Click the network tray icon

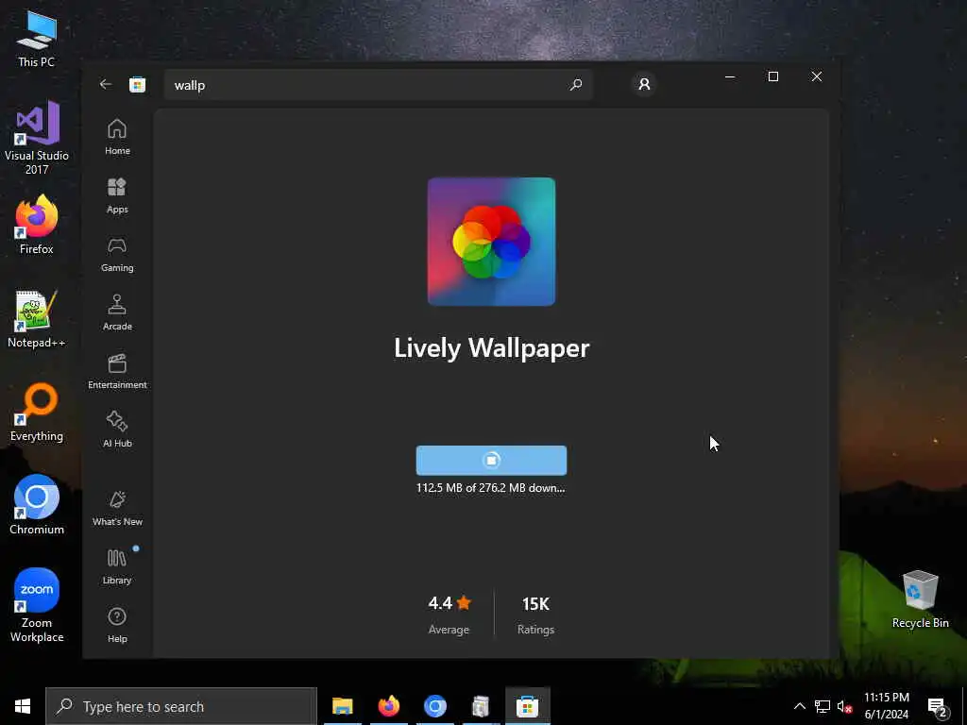pyautogui.click(x=823, y=706)
